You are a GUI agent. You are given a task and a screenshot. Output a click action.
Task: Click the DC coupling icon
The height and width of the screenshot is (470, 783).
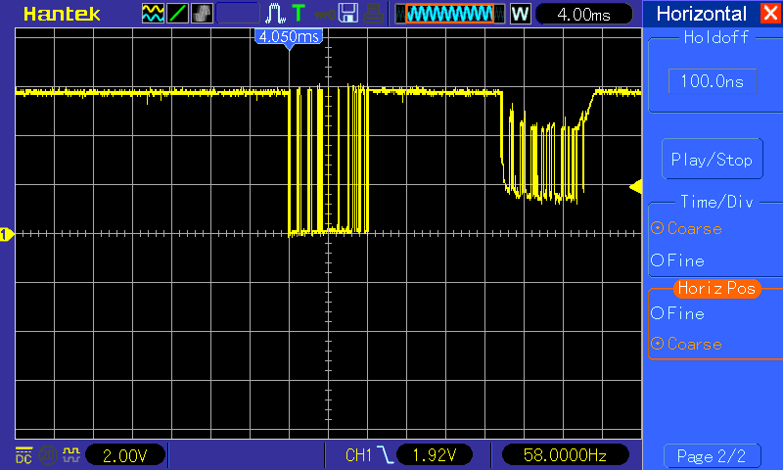pyautogui.click(x=23, y=455)
